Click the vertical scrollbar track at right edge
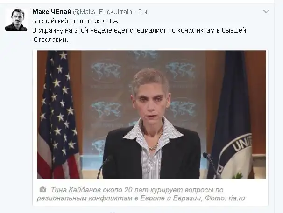 click(x=279, y=106)
